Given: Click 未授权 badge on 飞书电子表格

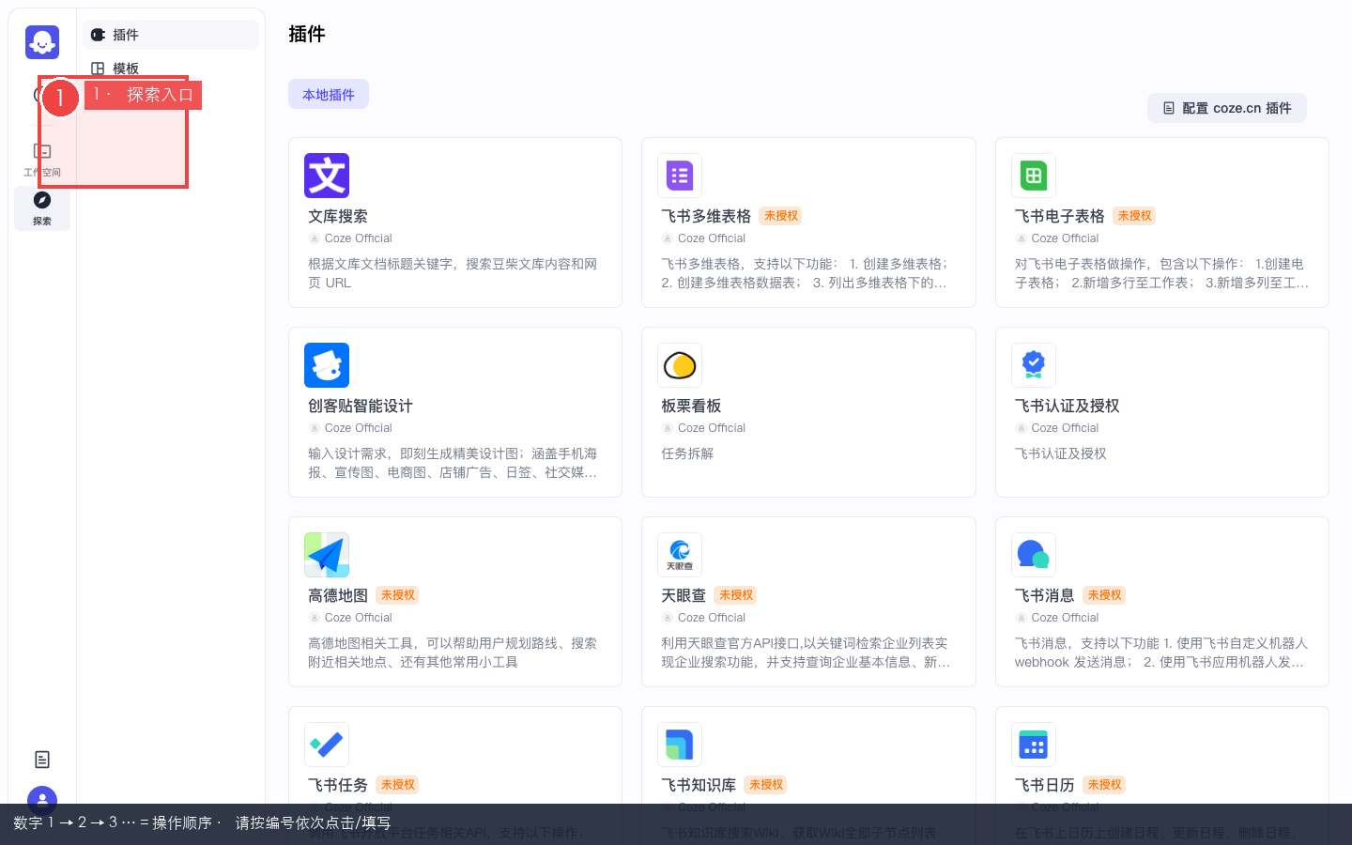Looking at the screenshot, I should click(1134, 216).
